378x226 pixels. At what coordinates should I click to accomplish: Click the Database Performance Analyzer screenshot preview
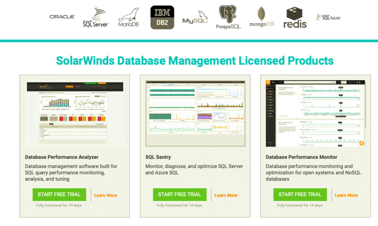pyautogui.click(x=75, y=111)
